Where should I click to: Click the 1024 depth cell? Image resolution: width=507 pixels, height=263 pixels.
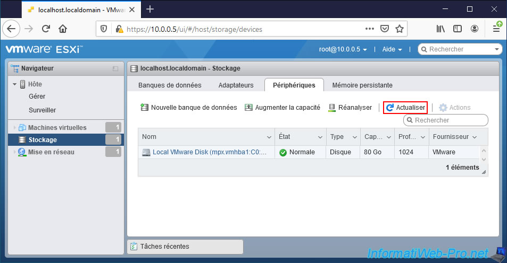point(412,152)
